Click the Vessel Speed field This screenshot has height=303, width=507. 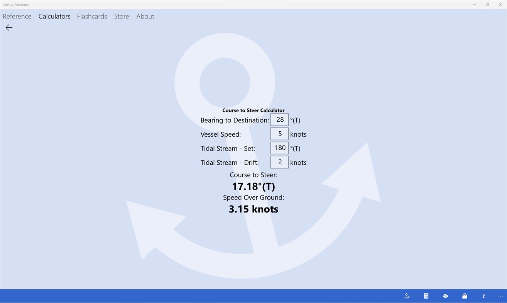(279, 134)
